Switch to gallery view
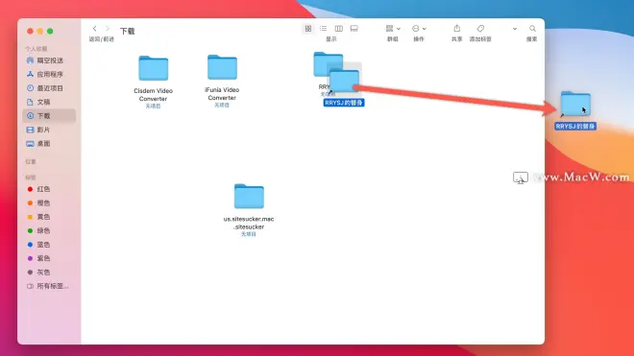Viewport: 634px width, 356px height. [354, 28]
